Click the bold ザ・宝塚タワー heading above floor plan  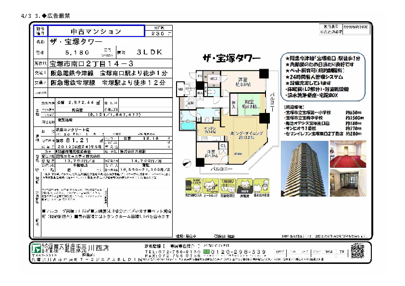pos(231,58)
